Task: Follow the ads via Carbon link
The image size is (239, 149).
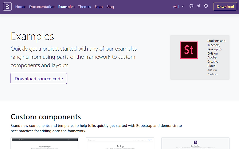Action: 212,72
